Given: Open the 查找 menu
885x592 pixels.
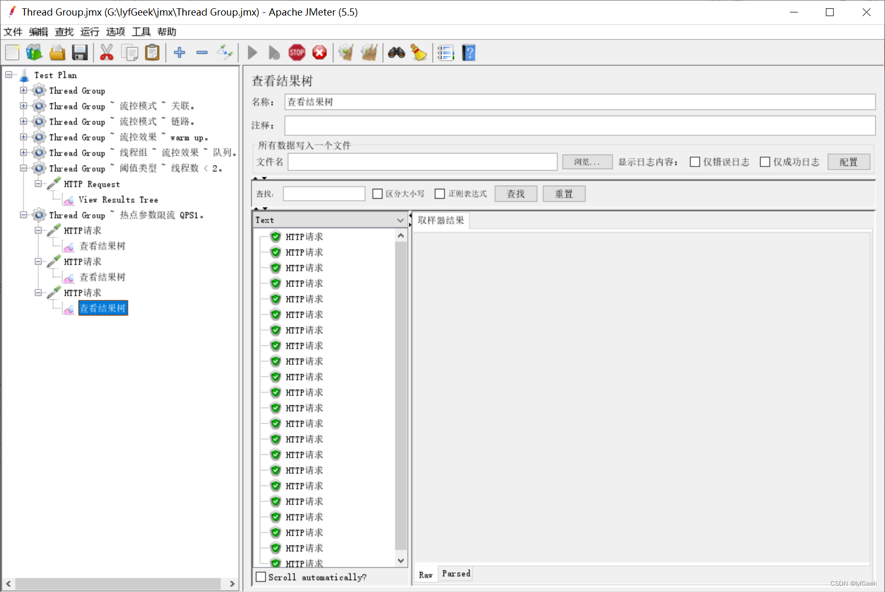Looking at the screenshot, I should point(64,32).
